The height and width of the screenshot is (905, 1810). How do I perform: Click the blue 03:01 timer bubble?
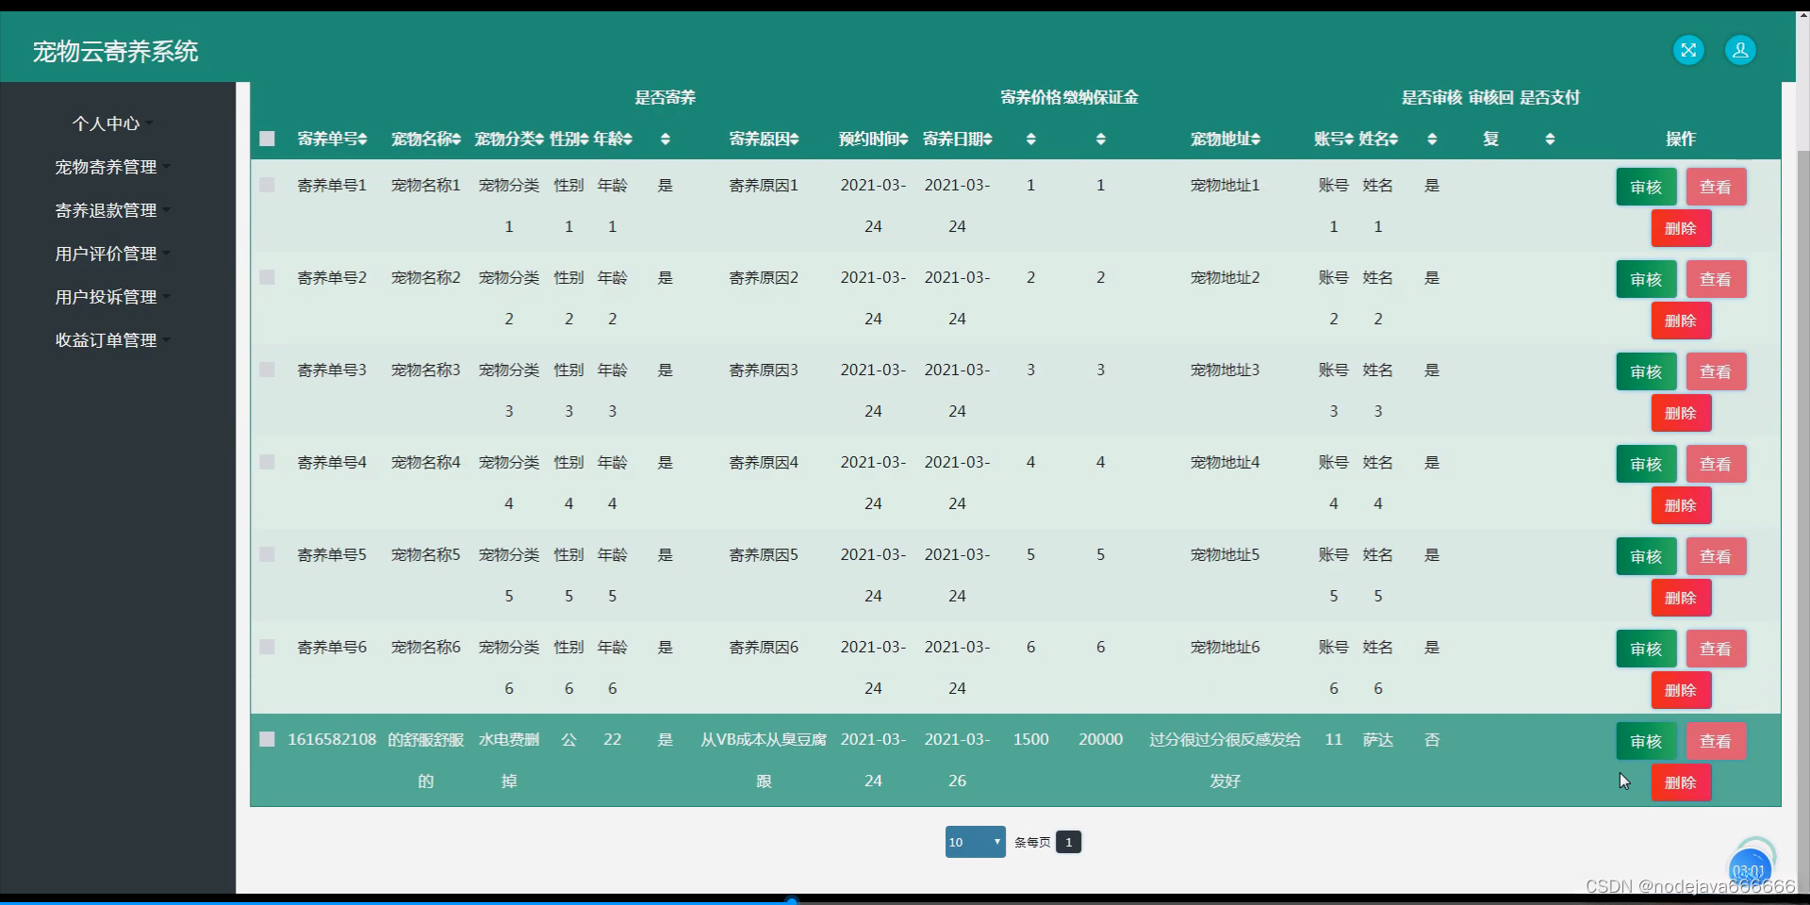point(1750,871)
